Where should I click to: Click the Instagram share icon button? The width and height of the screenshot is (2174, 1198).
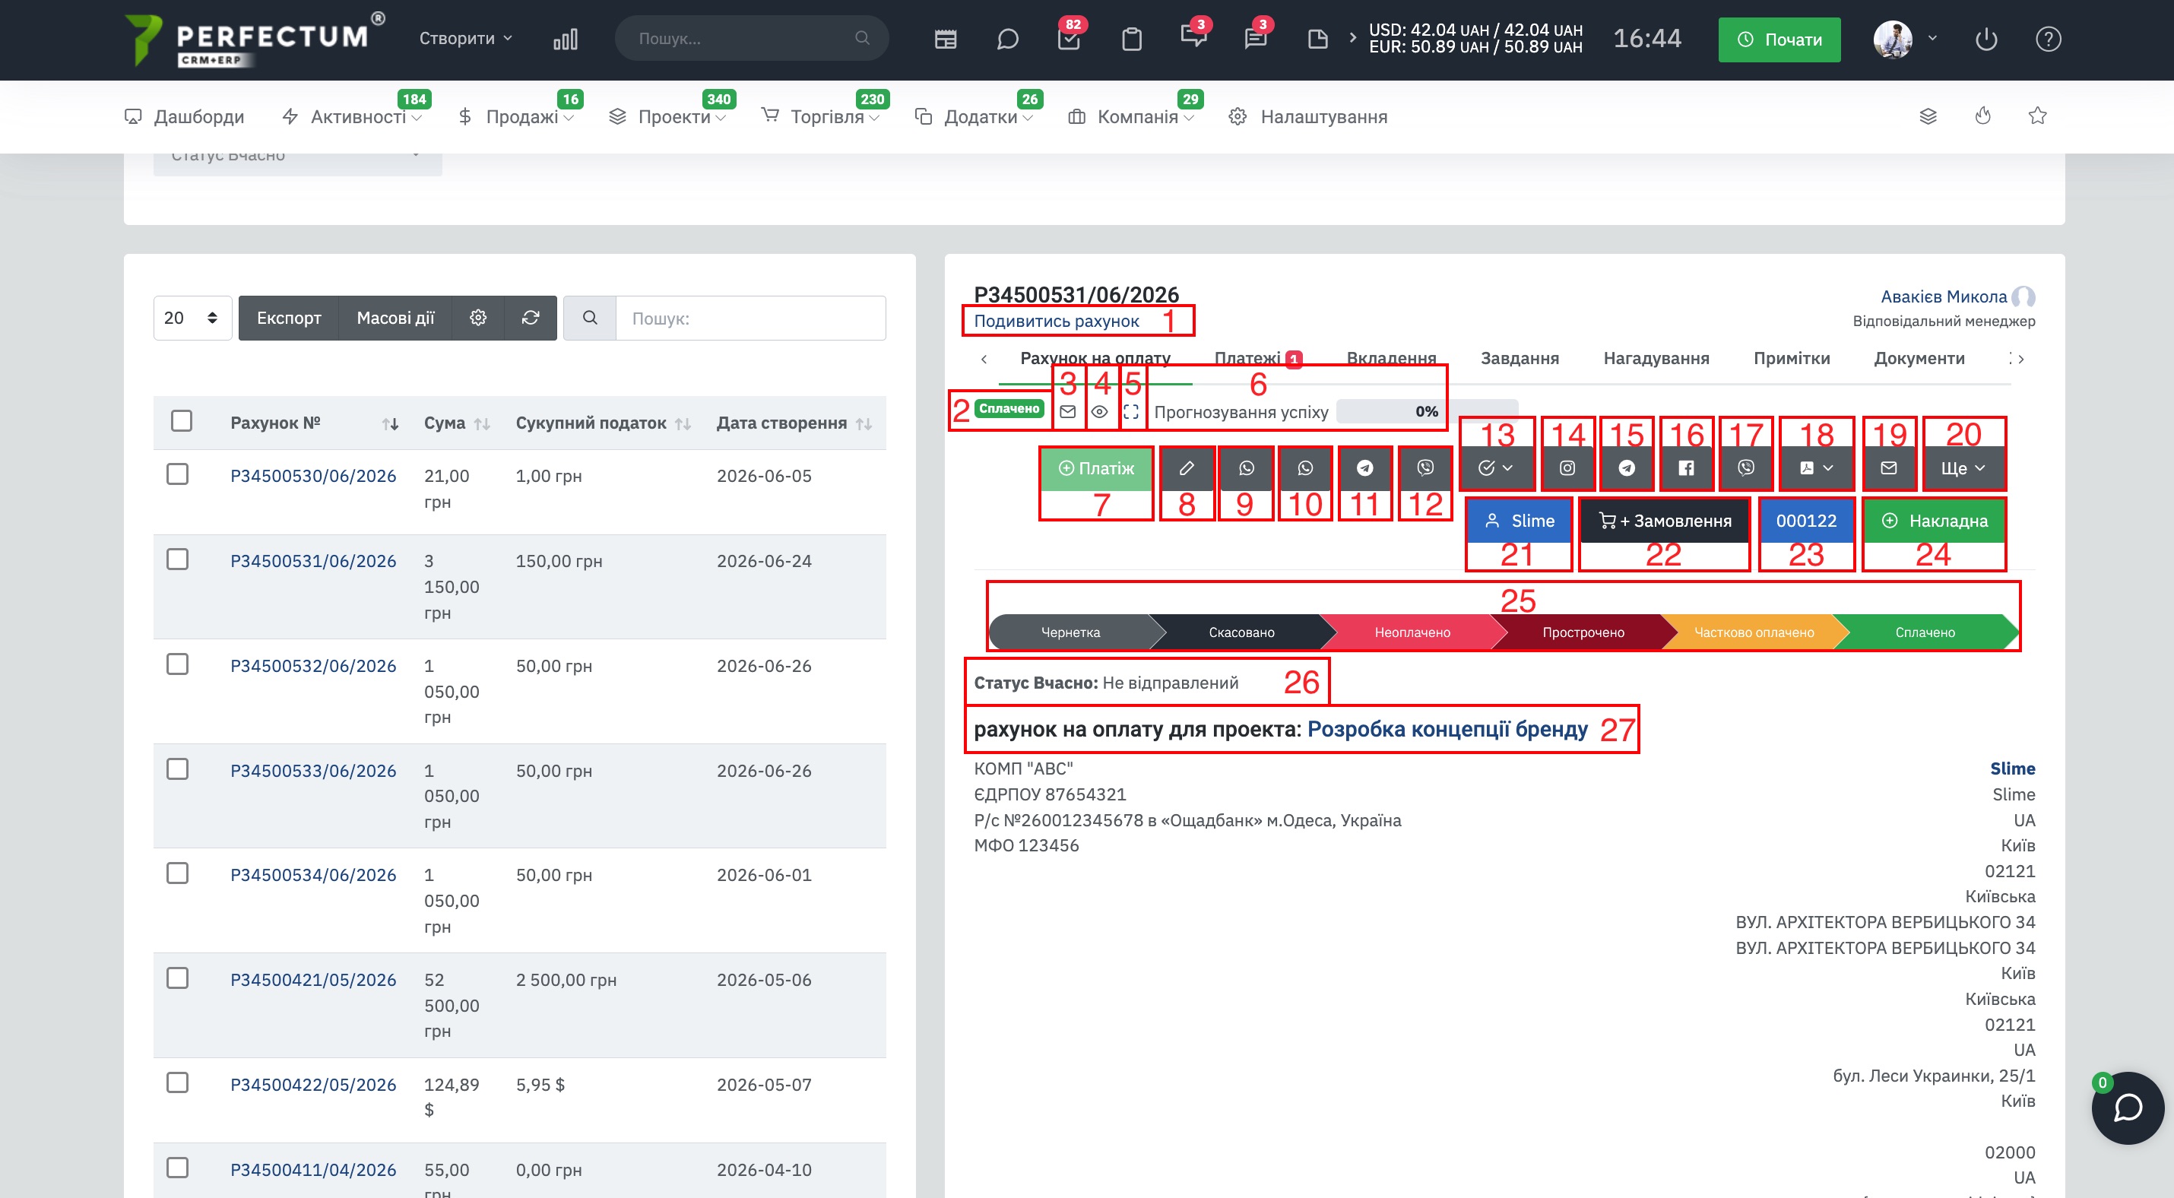[1567, 467]
